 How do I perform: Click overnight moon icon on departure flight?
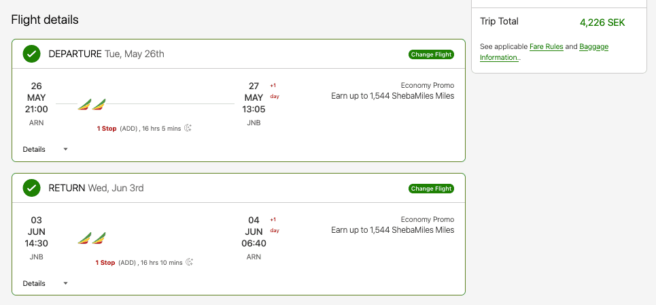188,128
